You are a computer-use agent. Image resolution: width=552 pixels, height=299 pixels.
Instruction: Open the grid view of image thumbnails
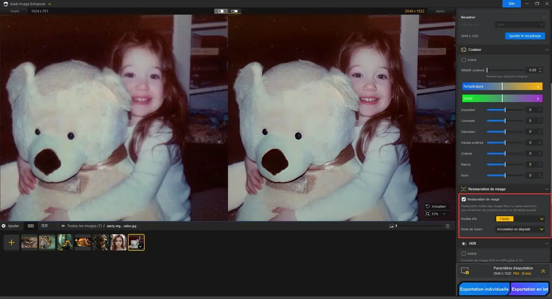coord(30,225)
